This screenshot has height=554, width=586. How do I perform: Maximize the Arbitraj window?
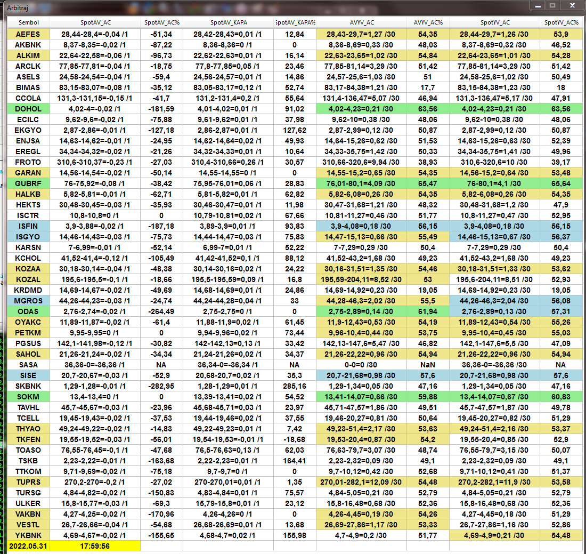tap(552, 6)
